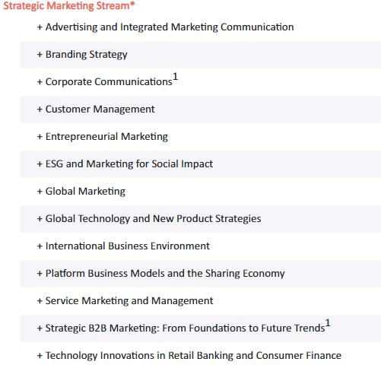
Task: Click plus icon beside Service Marketing and Management
Action: [40, 301]
